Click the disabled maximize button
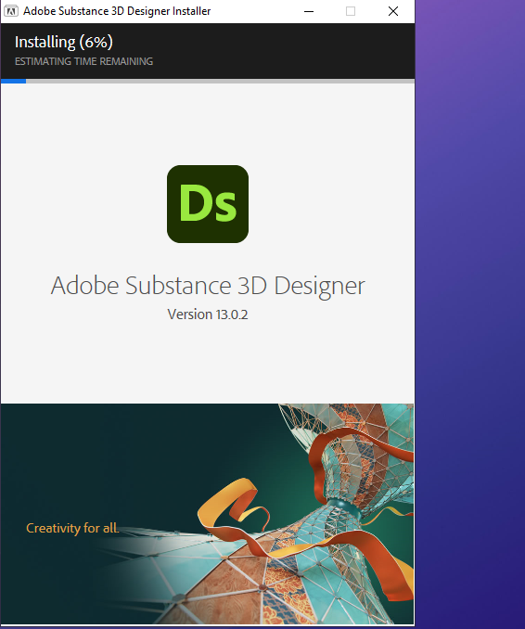Image resolution: width=525 pixels, height=629 pixels. pyautogui.click(x=351, y=11)
